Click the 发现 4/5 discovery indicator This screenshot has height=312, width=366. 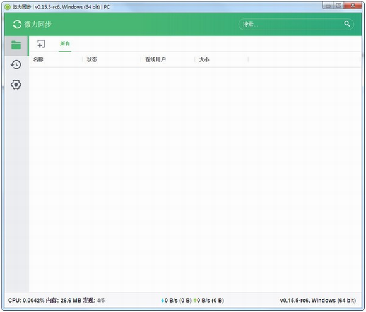[93, 301]
